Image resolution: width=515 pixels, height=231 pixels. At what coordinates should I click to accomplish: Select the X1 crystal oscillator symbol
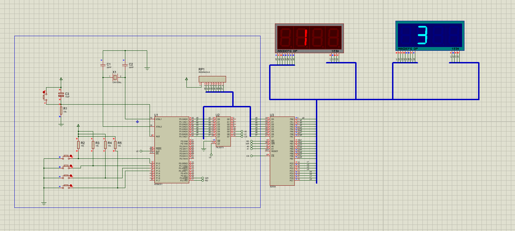click(x=115, y=78)
